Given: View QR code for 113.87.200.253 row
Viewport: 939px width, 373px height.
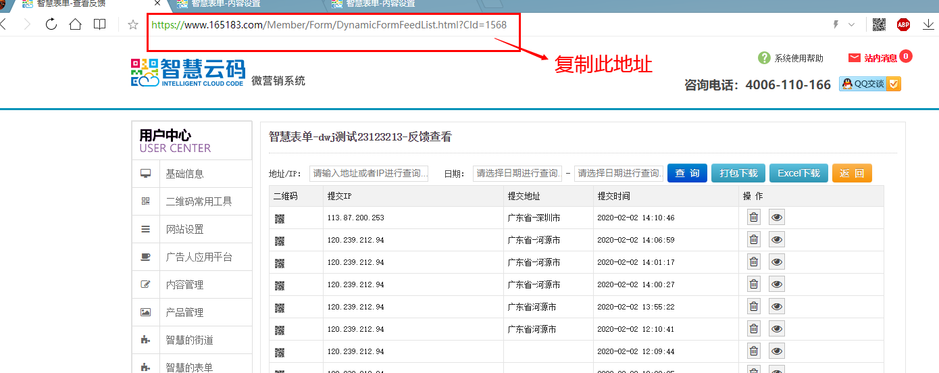Looking at the screenshot, I should pyautogui.click(x=280, y=218).
